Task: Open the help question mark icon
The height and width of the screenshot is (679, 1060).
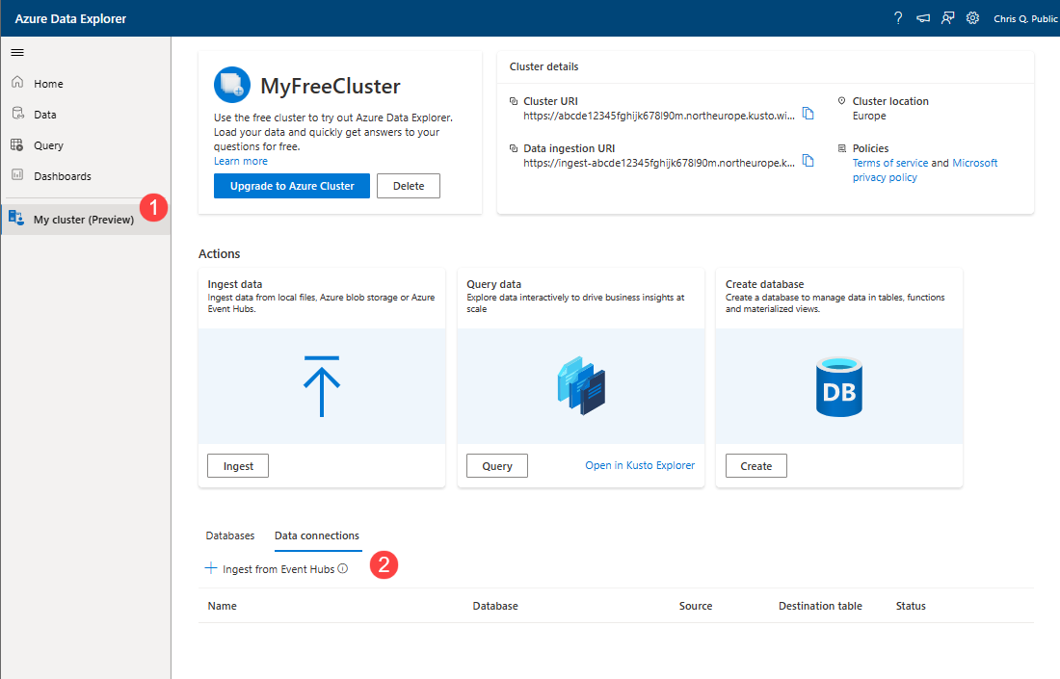Action: (x=898, y=18)
